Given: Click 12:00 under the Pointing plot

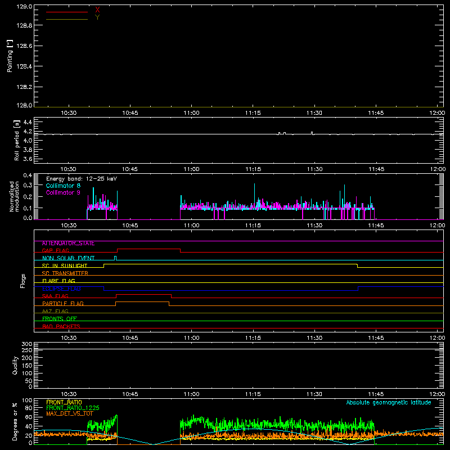Looking at the screenshot, I should [x=438, y=113].
